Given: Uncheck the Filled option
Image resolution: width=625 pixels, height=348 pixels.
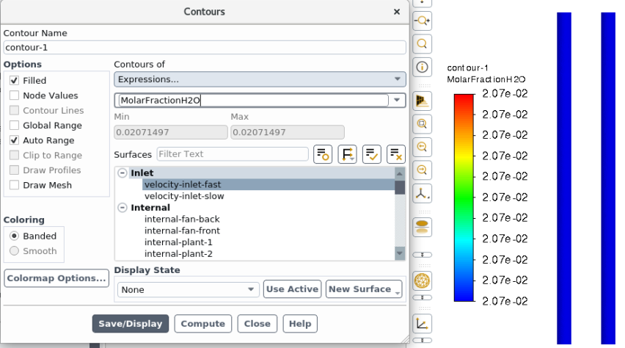Looking at the screenshot, I should [x=15, y=81].
